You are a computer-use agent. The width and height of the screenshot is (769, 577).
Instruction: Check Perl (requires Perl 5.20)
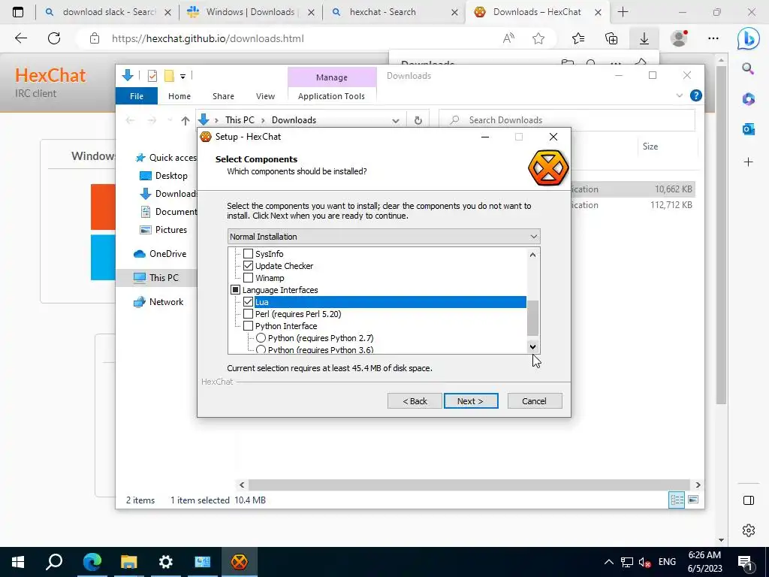click(x=248, y=314)
